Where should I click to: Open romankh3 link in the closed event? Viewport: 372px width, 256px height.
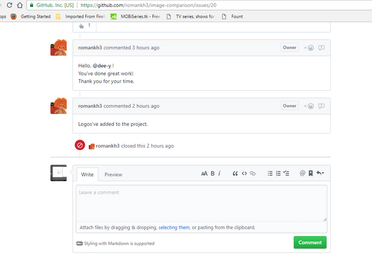point(108,146)
